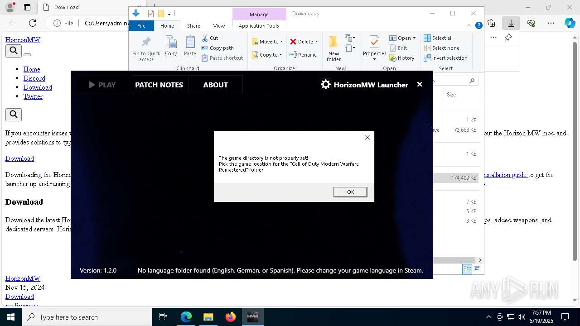Click the Properties icon in Explorer

point(374,48)
